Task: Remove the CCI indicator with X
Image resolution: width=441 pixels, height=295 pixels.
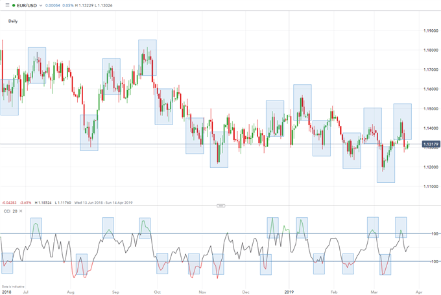Action: [x=21, y=211]
